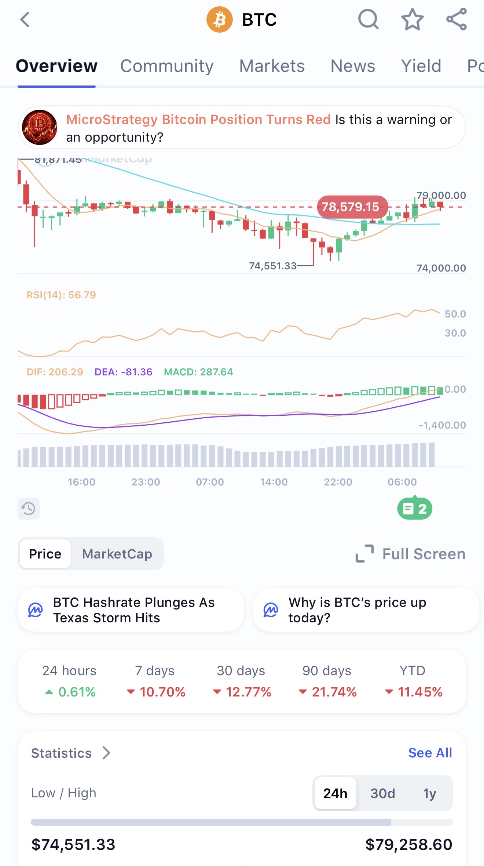Open "Why is BTC's price up today?"

click(366, 610)
